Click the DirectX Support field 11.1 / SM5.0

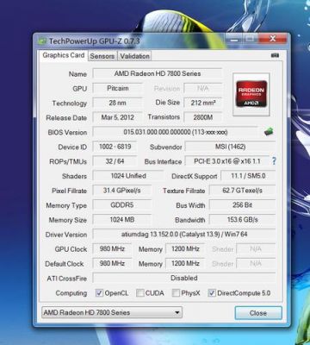click(248, 176)
